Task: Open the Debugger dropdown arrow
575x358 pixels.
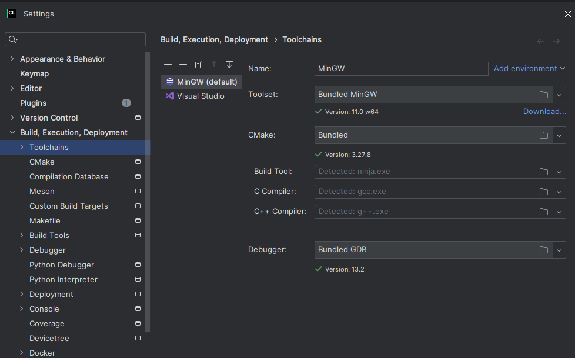Action: pyautogui.click(x=559, y=250)
